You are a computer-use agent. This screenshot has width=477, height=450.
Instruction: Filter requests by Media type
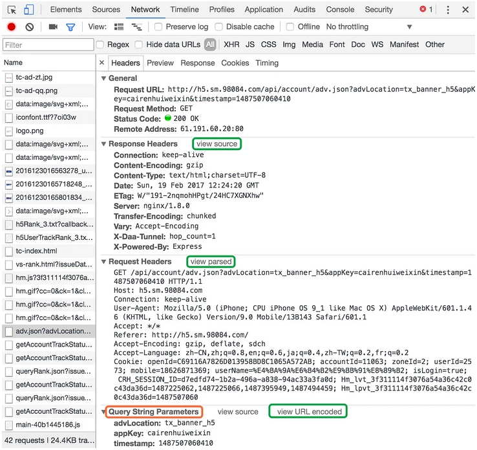click(x=312, y=45)
